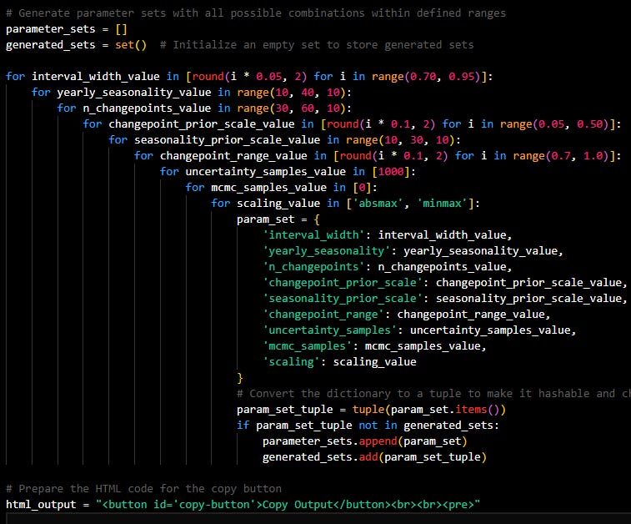The height and width of the screenshot is (524, 631).
Task: Click the '[0]' list literal in the mcmc loop
Action: click(362, 187)
